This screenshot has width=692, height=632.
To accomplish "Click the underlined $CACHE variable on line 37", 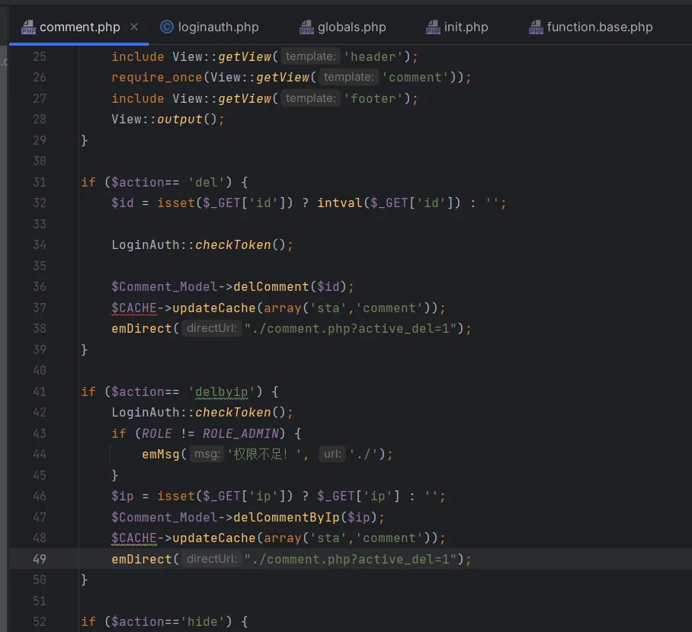I will click(134, 308).
